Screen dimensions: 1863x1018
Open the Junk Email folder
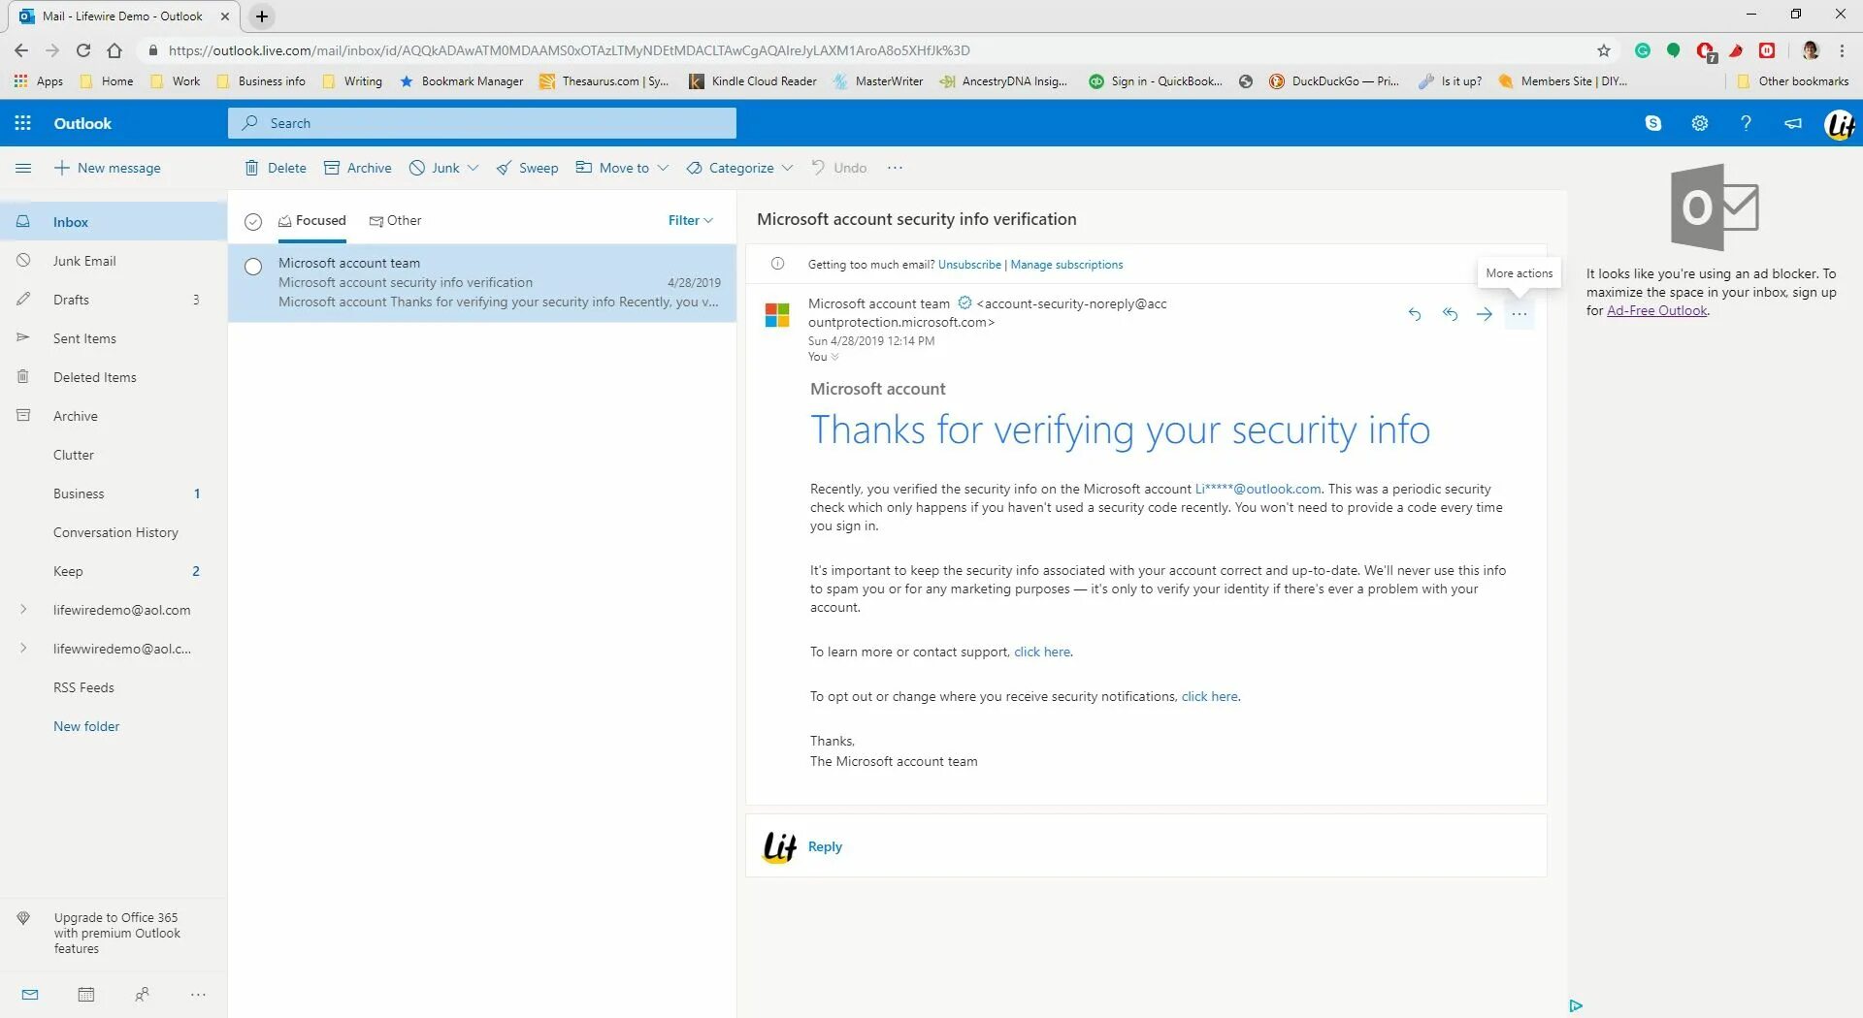click(x=114, y=260)
